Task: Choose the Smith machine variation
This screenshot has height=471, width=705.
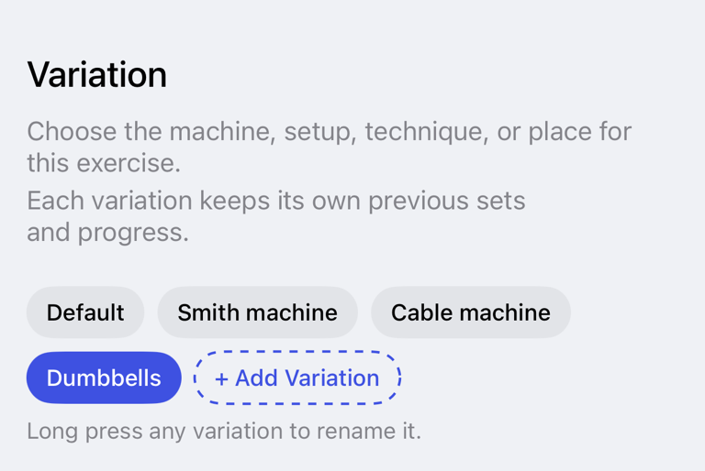Action: pos(257,312)
